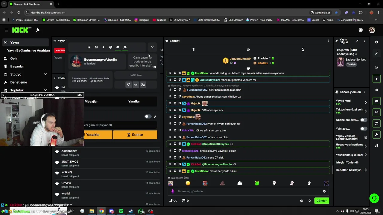Open the Kick hamburger menu
The width and height of the screenshot is (383, 215).
6,30
